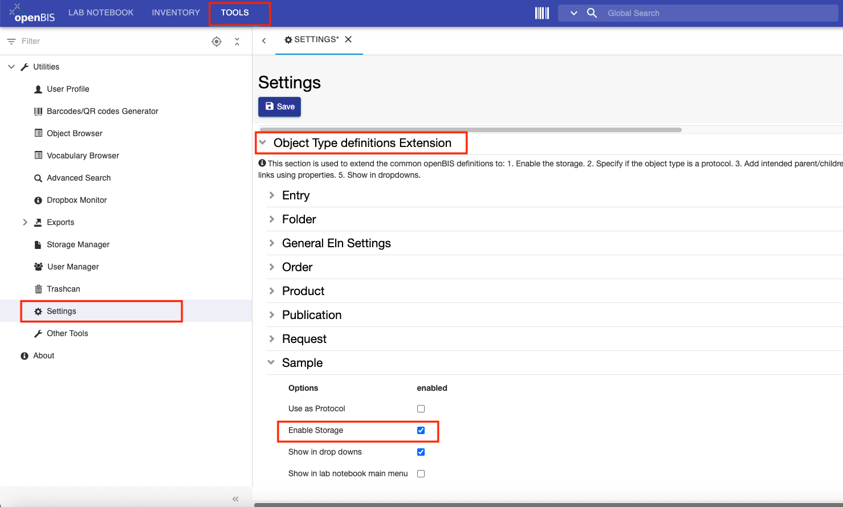843x507 pixels.
Task: Click the Barcodes/QR codes Generator icon
Action: click(x=38, y=111)
